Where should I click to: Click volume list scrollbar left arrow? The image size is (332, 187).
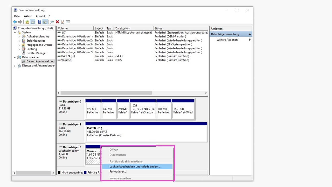(x=59, y=93)
